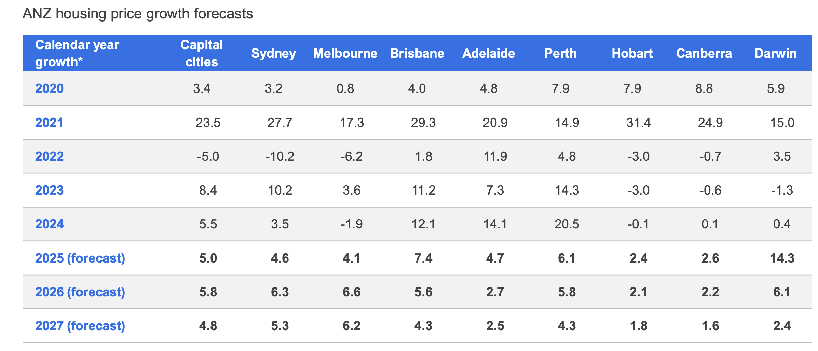Select the Brisbane column header
The height and width of the screenshot is (351, 818).
(417, 54)
